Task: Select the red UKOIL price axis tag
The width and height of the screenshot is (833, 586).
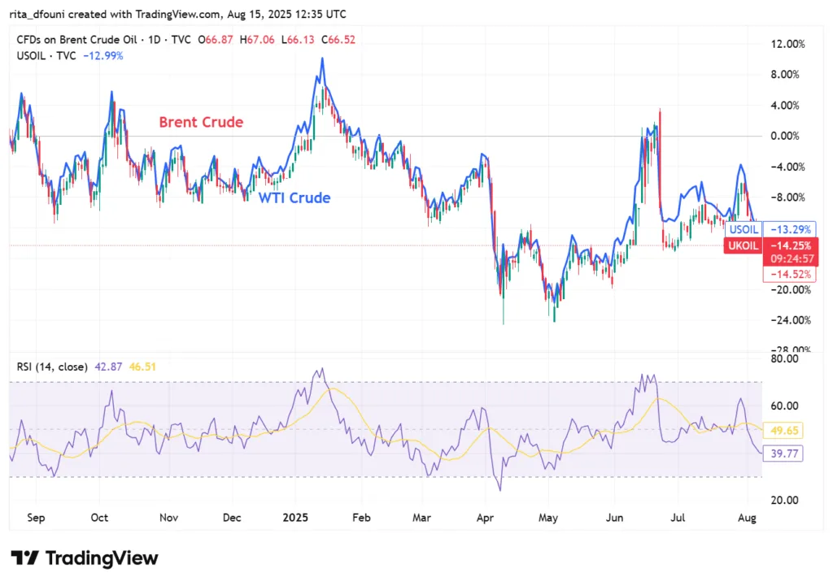Action: 742,245
